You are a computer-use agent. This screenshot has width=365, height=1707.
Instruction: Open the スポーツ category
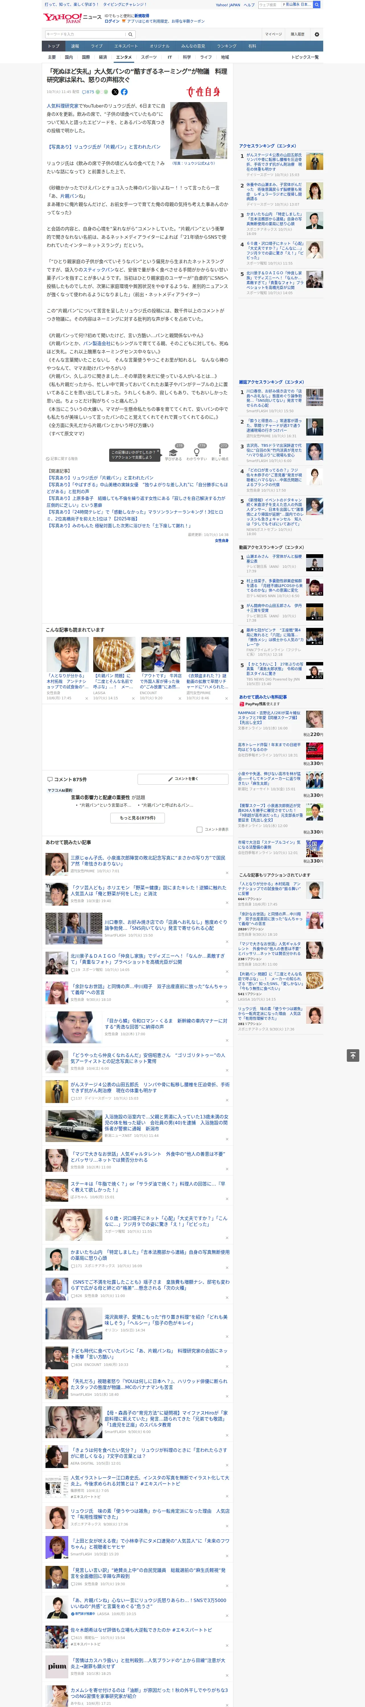click(x=149, y=57)
